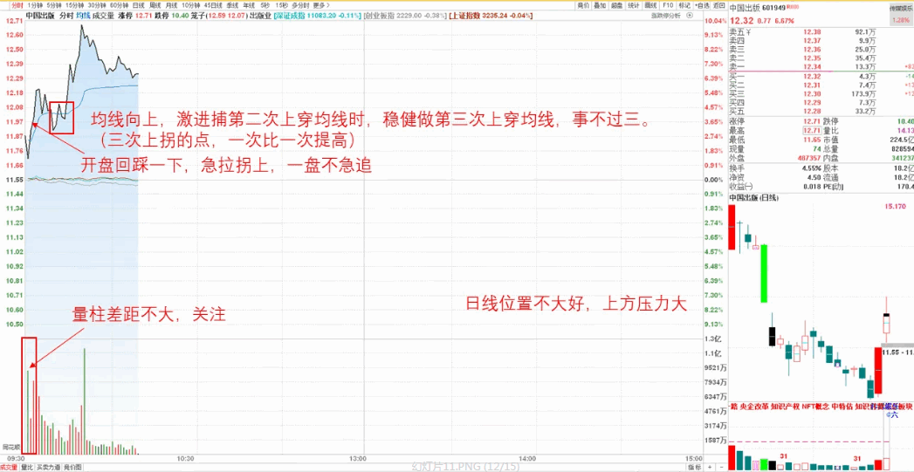Image resolution: width=914 pixels, height=472 pixels.
Task: Click the circled plus icon beside 涨跌停分析
Action: click(690, 15)
